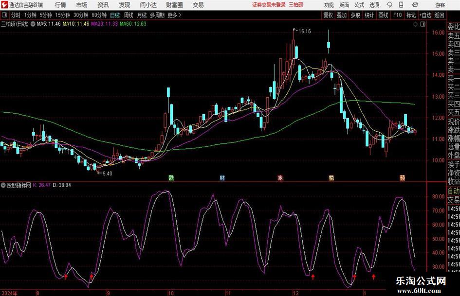
Task: Click the 游客 guest account label
Action: pos(440,5)
